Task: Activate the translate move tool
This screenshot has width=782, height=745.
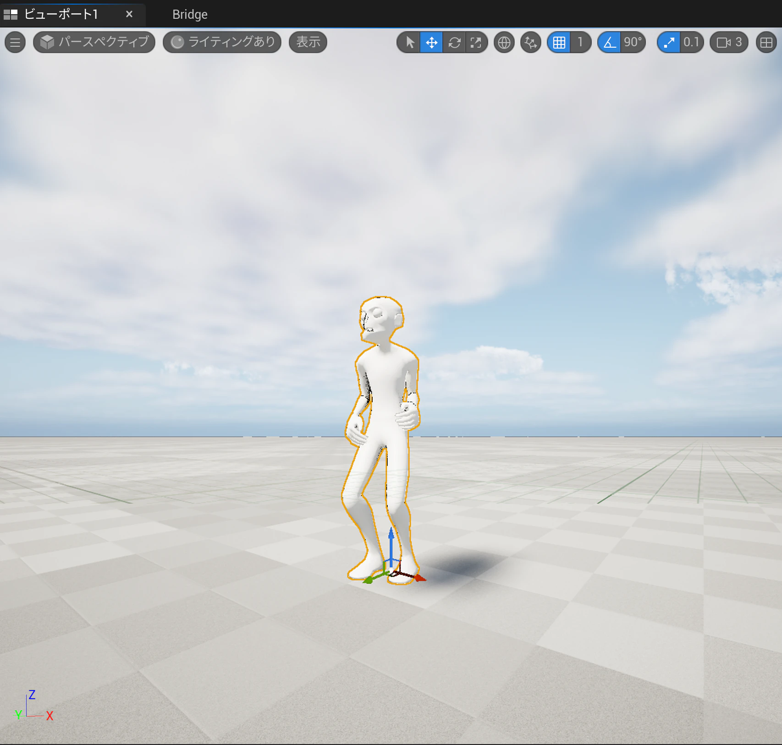Action: pyautogui.click(x=431, y=43)
